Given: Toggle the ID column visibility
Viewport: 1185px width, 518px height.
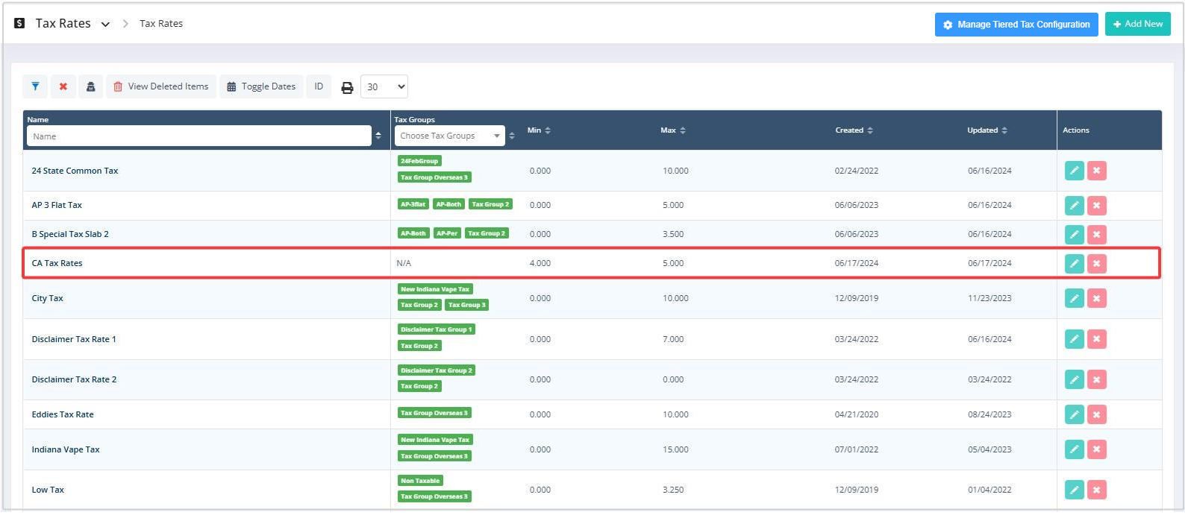Looking at the screenshot, I should pos(319,86).
